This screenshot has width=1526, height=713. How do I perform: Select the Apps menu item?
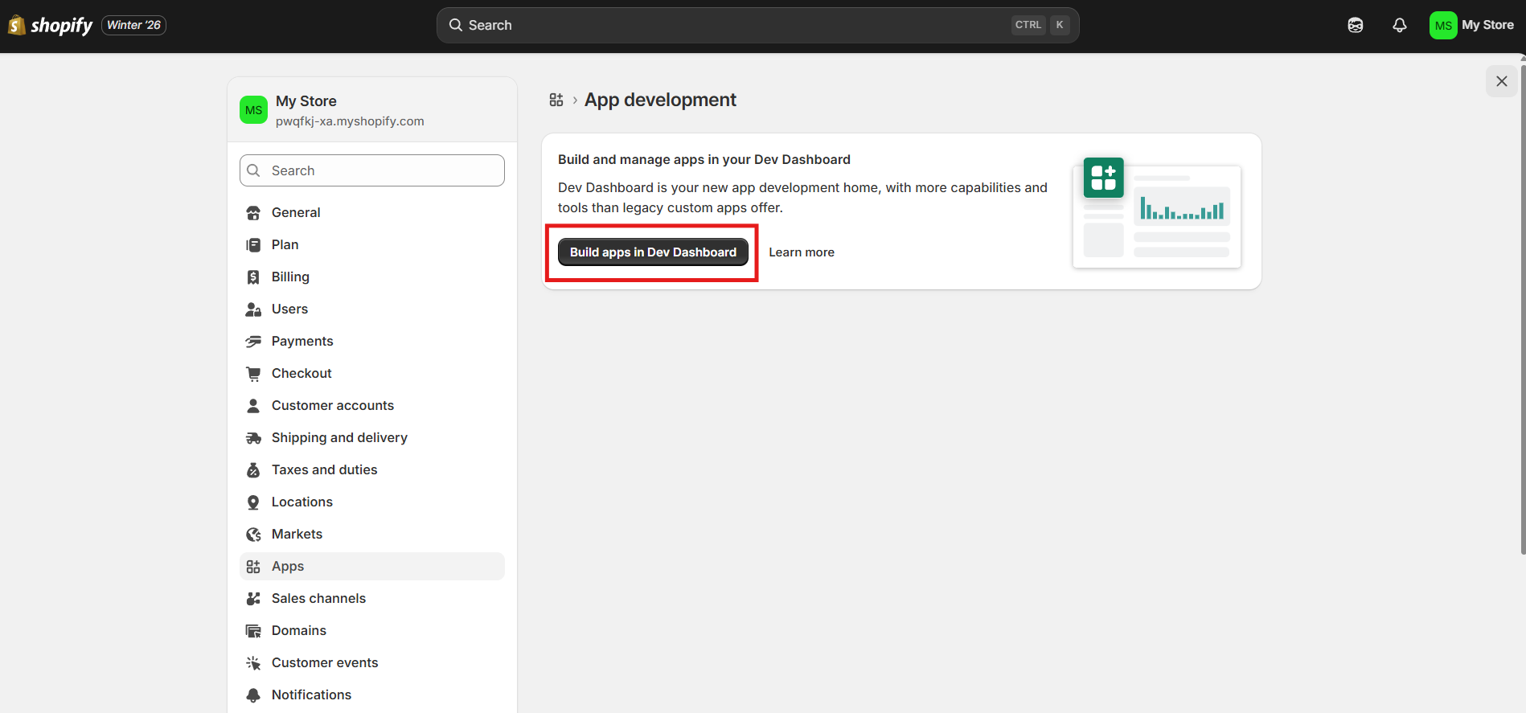pos(372,566)
